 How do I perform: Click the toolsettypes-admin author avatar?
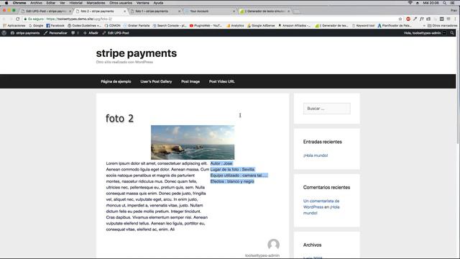273,245
